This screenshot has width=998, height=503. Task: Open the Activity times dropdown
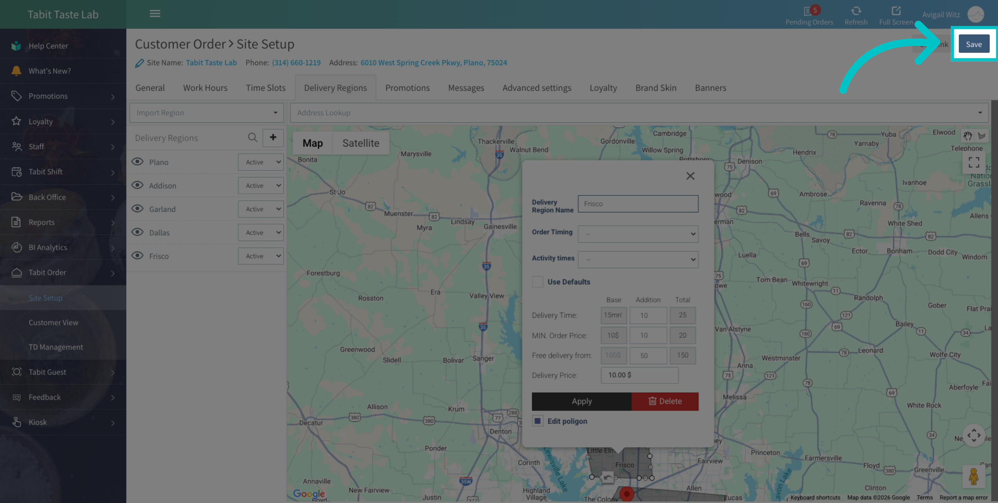638,260
